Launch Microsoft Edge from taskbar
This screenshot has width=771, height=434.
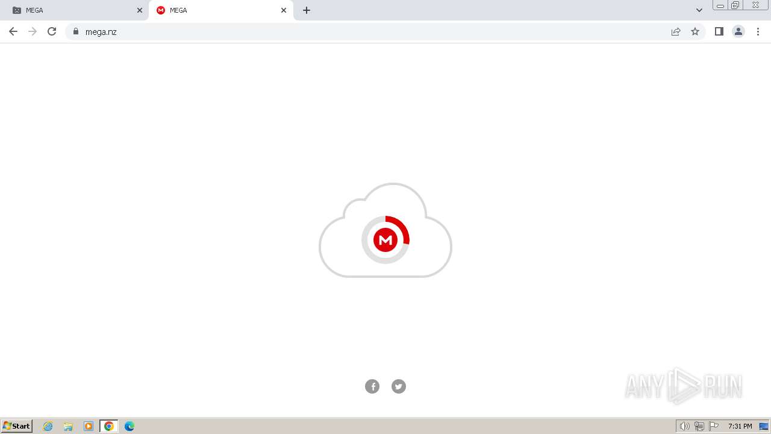pyautogui.click(x=130, y=426)
